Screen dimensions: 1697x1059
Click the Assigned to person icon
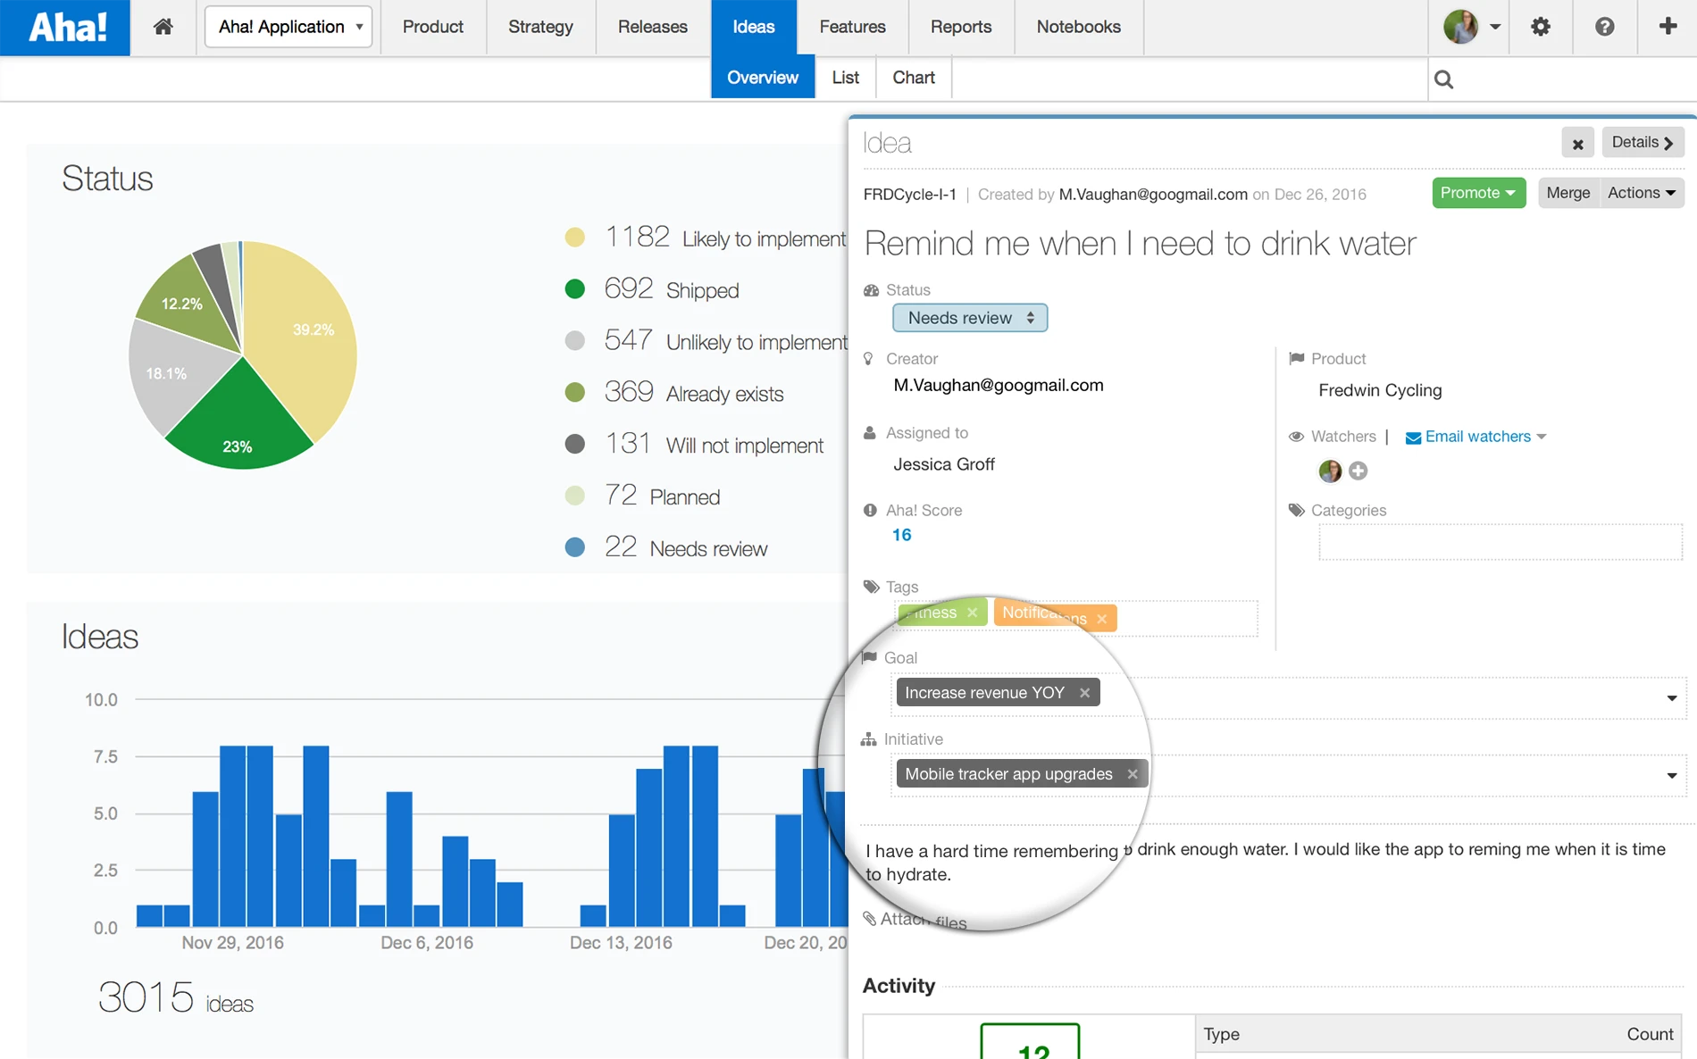(x=869, y=432)
